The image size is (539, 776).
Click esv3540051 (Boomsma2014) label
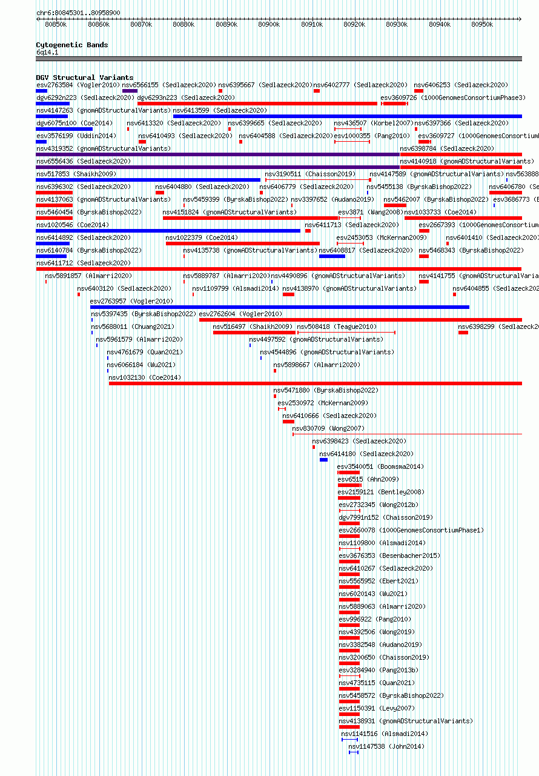(x=381, y=466)
